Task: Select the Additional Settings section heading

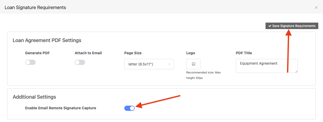Action: [34, 97]
